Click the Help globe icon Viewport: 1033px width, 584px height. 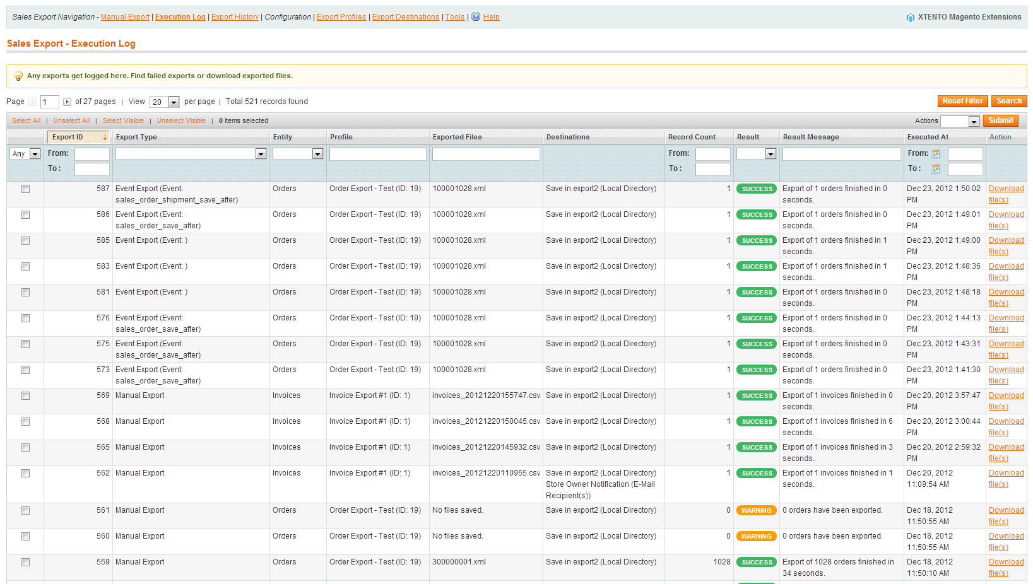(x=476, y=17)
